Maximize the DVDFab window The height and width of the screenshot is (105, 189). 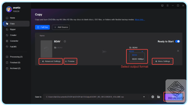178,5
